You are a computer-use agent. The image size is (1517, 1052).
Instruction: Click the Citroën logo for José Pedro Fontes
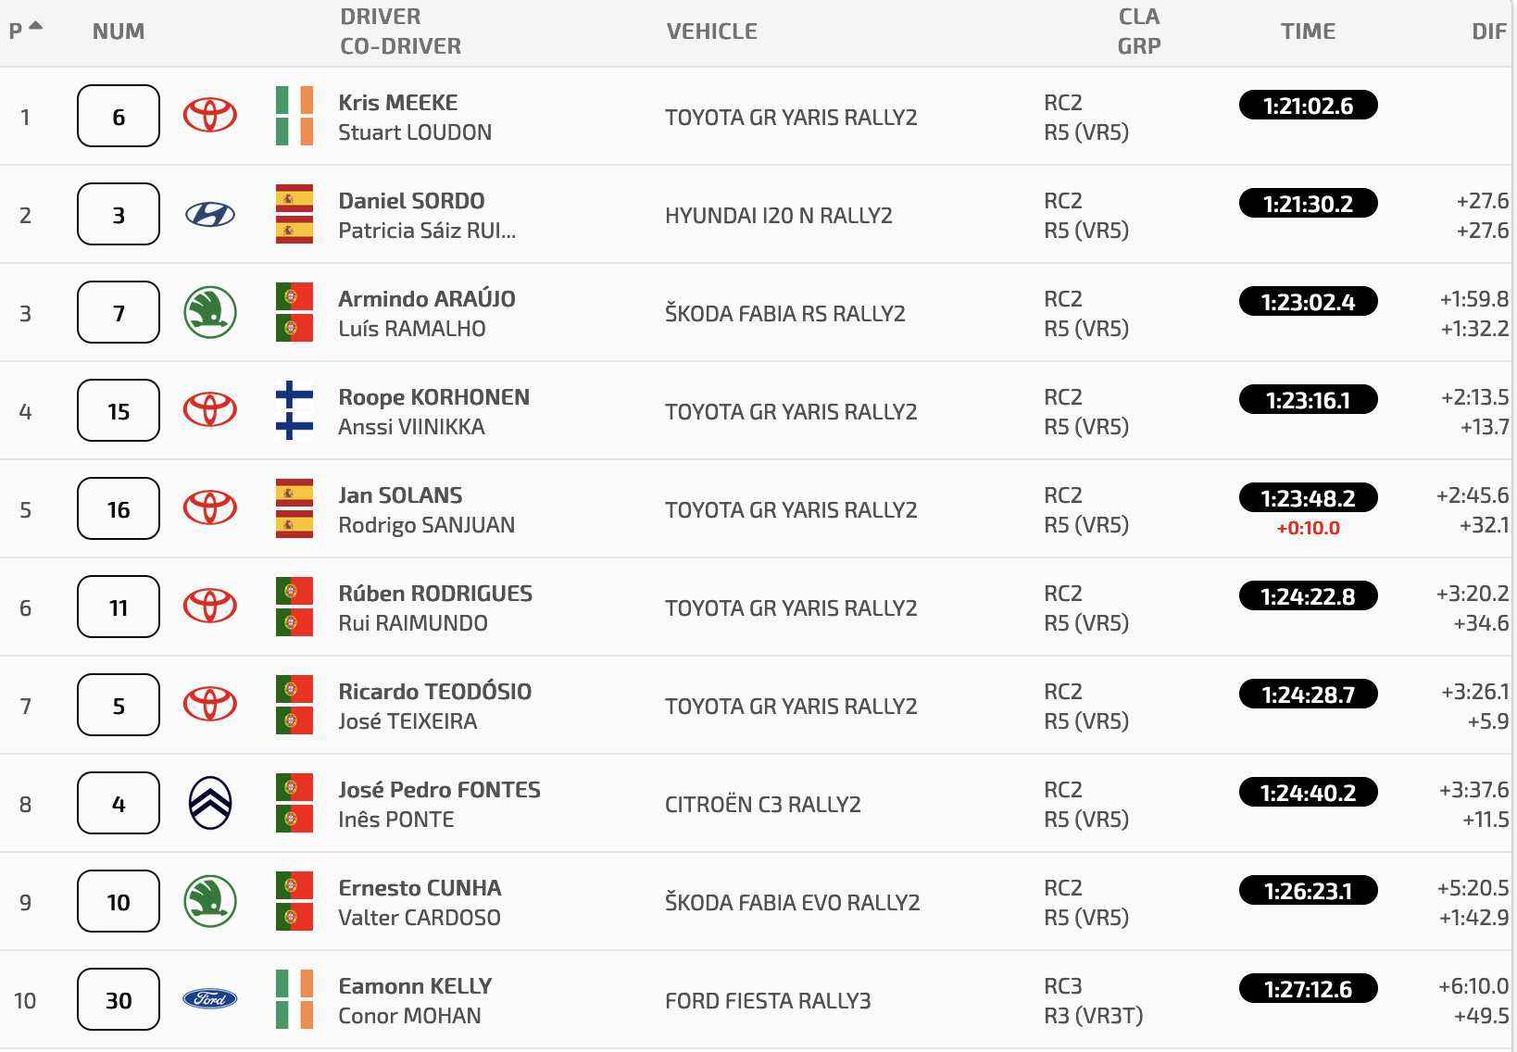click(x=210, y=803)
